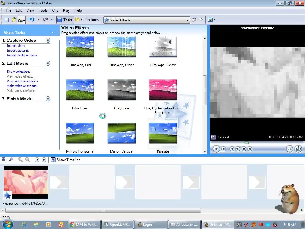Click View video transitions link
305x229 pixels.
tap(22, 81)
